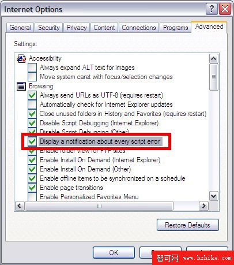Screen dimensions: 234x265
Task: Click the Restore Defaults button
Action: 188,225
